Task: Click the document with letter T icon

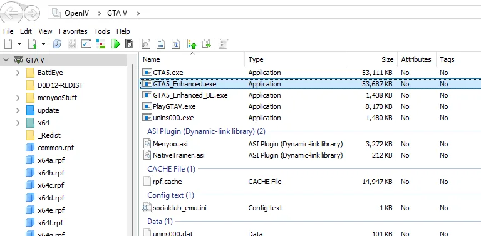Action: click(x=175, y=44)
